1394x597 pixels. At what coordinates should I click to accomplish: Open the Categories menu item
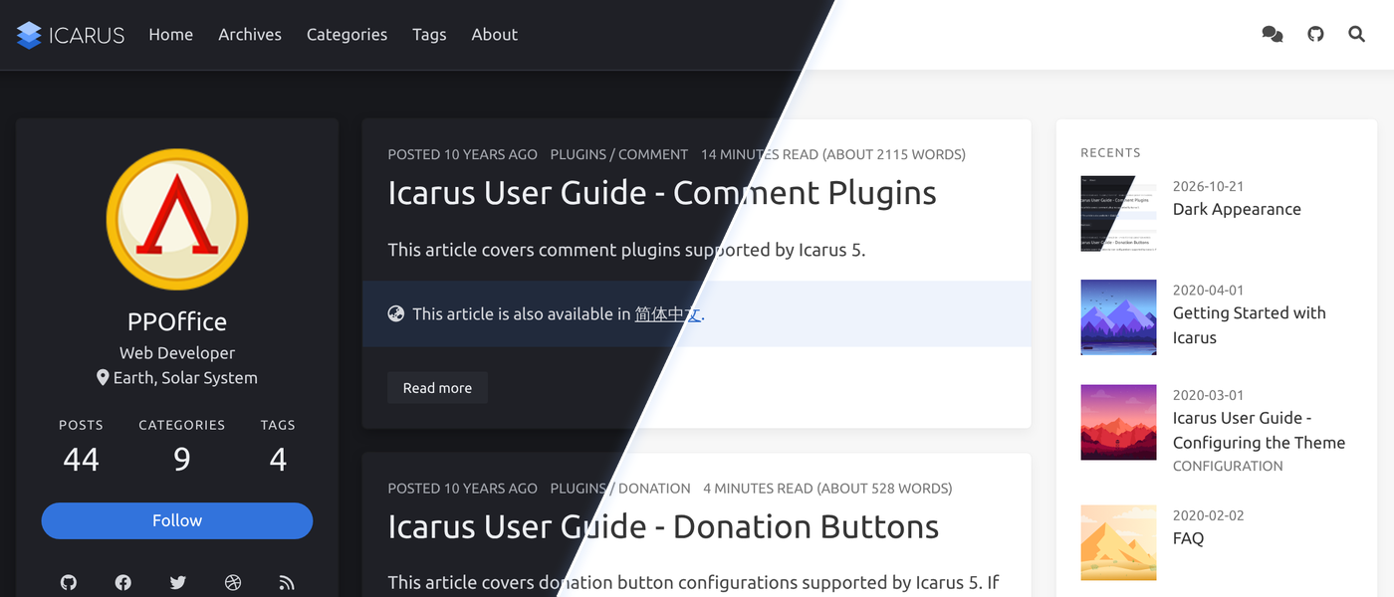(x=347, y=35)
